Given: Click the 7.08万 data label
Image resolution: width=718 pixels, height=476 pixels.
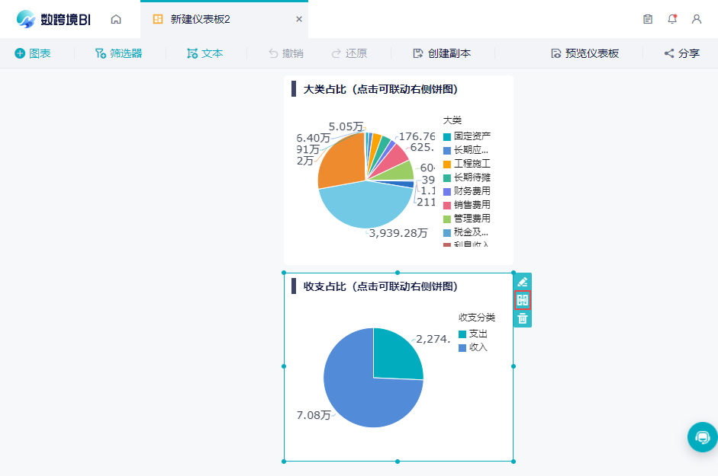Looking at the screenshot, I should pos(314,415).
